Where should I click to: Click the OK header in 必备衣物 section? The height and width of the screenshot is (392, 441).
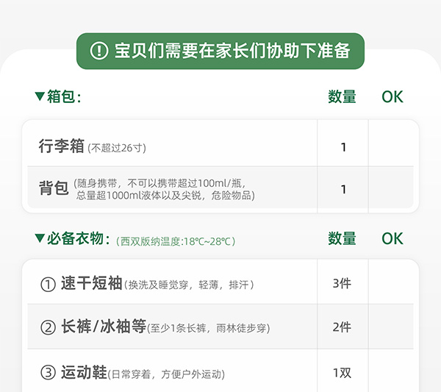392,238
